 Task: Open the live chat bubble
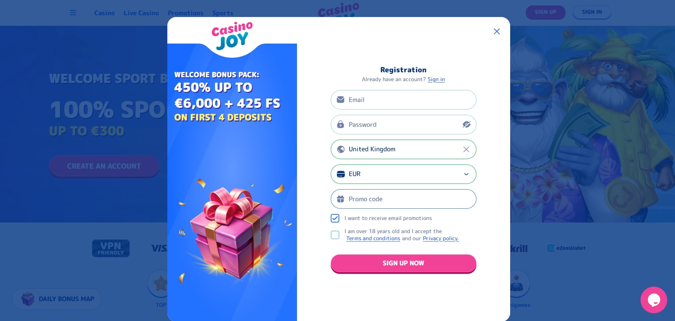653,300
